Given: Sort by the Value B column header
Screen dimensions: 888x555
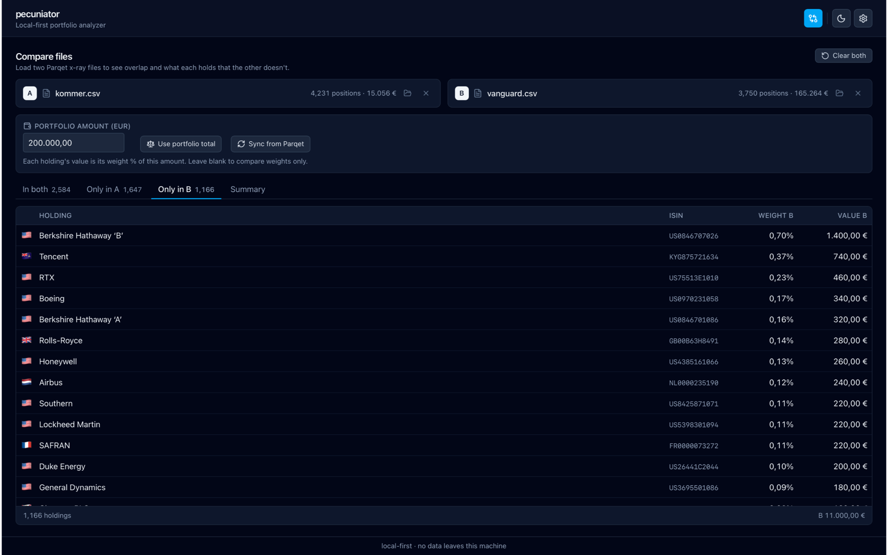Looking at the screenshot, I should 852,216.
